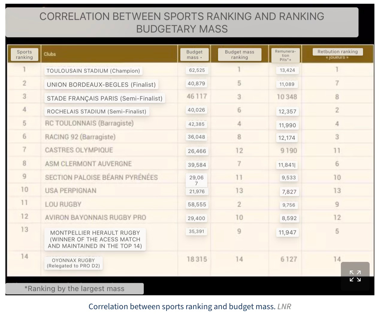
Task: Click budget mass value '46 117'
Action: coord(197,96)
